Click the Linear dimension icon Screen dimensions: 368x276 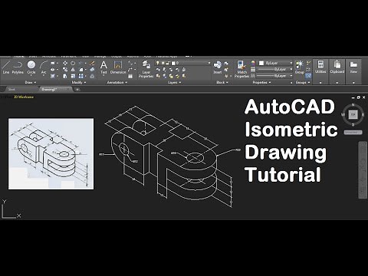(x=130, y=63)
